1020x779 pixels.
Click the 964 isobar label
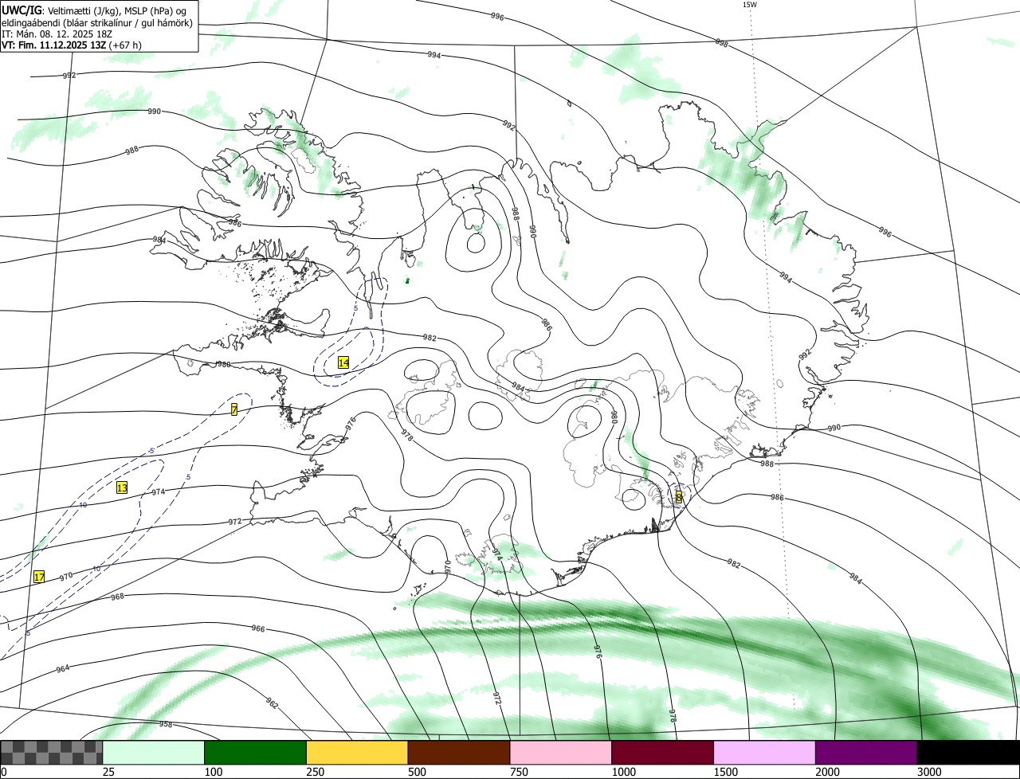click(x=63, y=668)
